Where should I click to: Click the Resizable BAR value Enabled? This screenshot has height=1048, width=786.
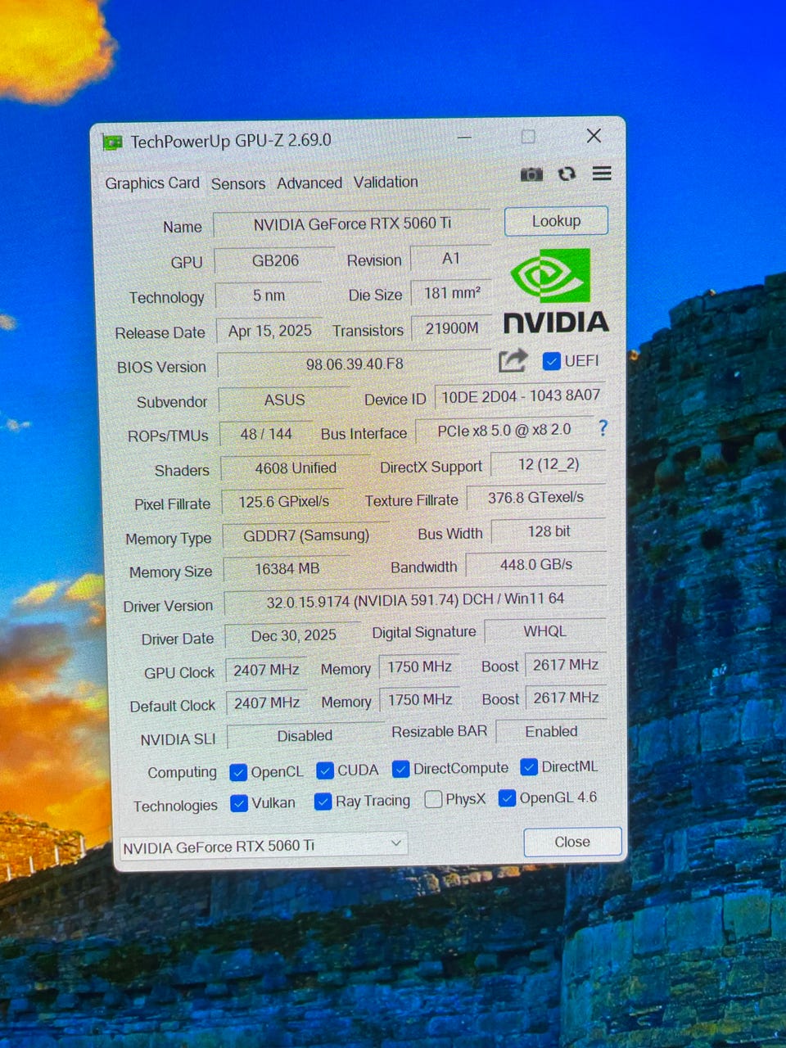click(551, 732)
